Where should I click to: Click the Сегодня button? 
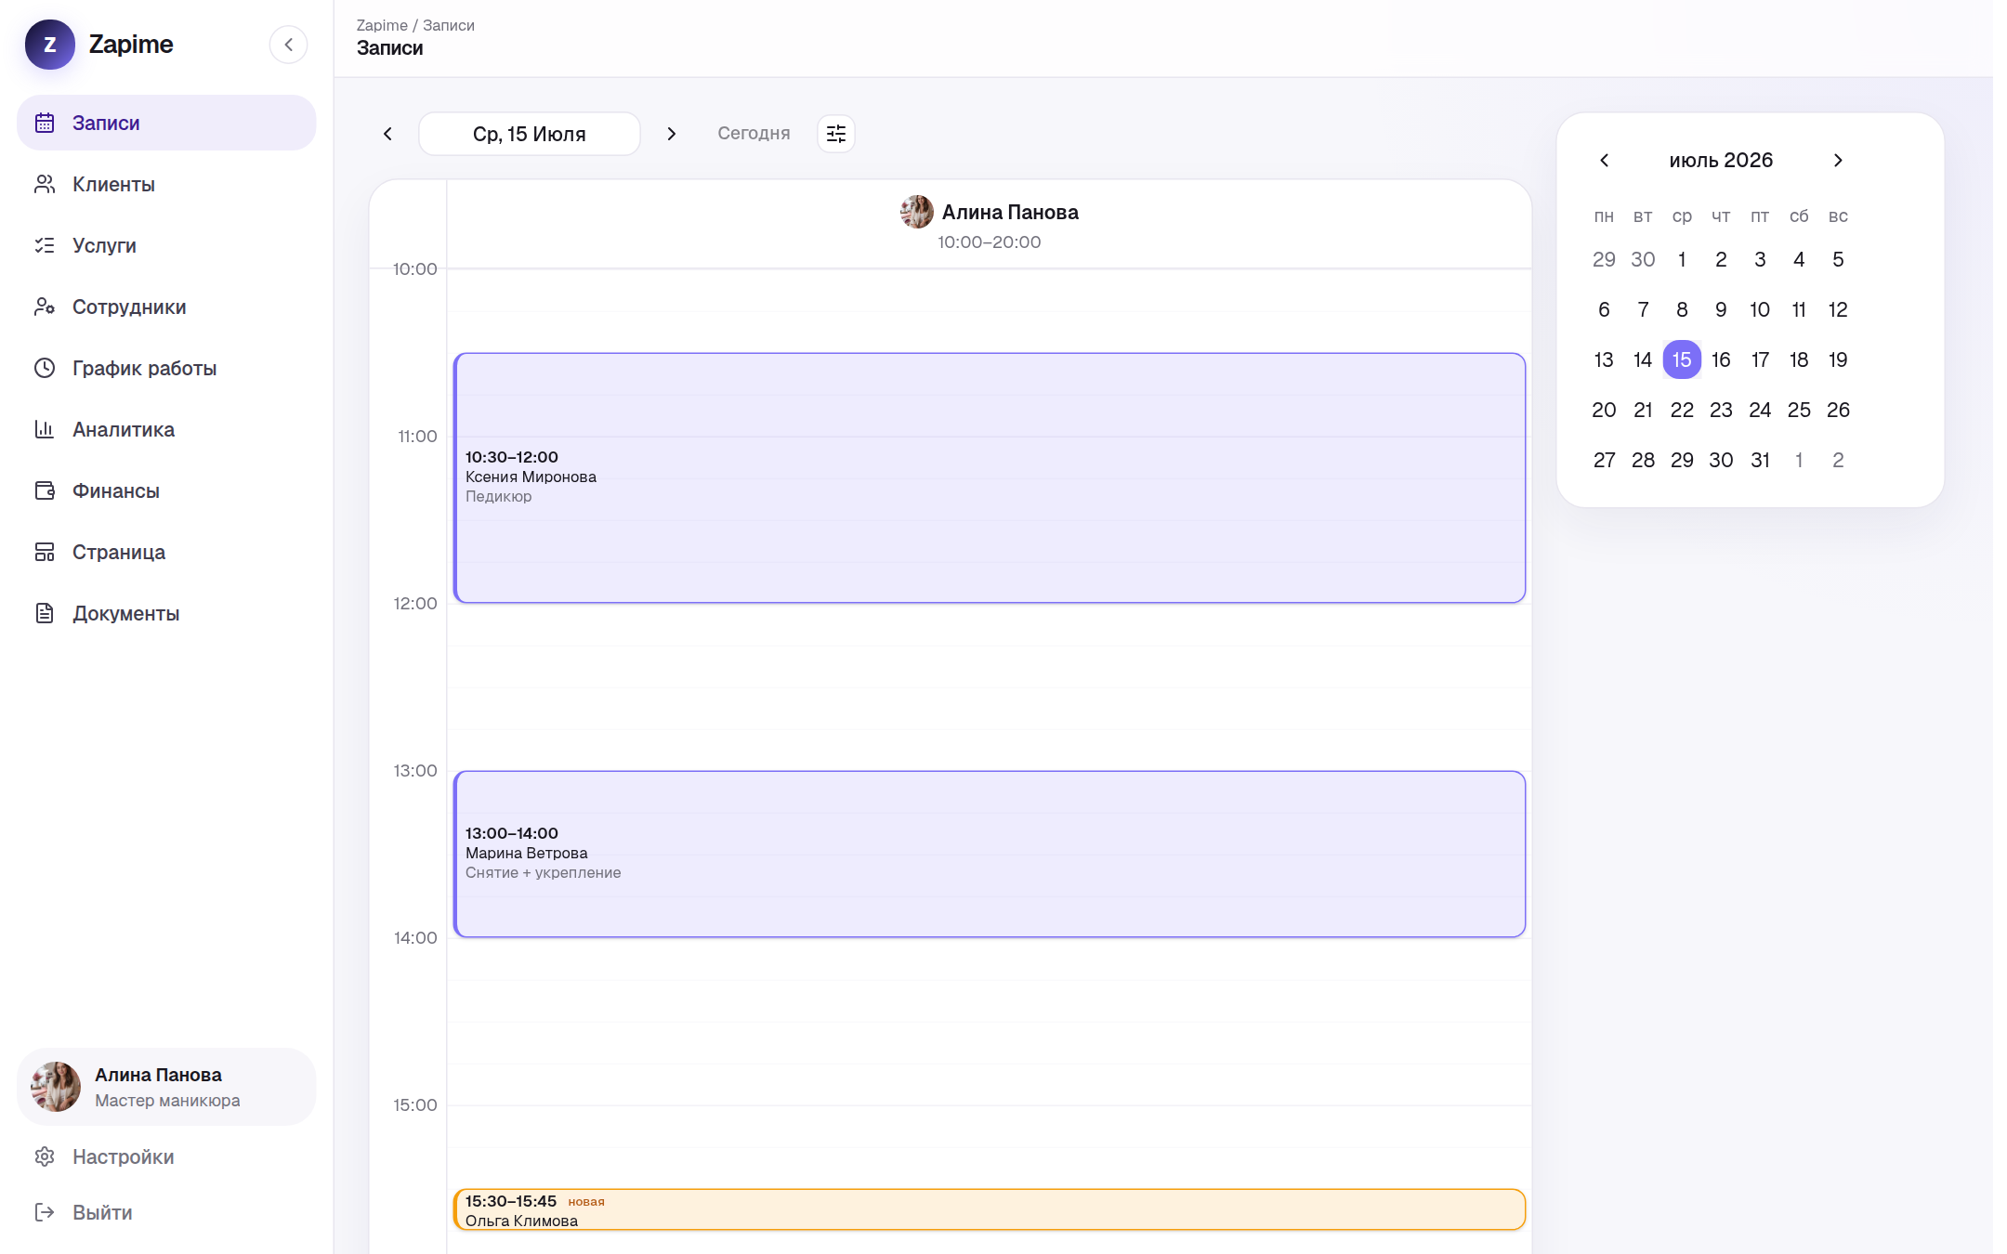754,134
